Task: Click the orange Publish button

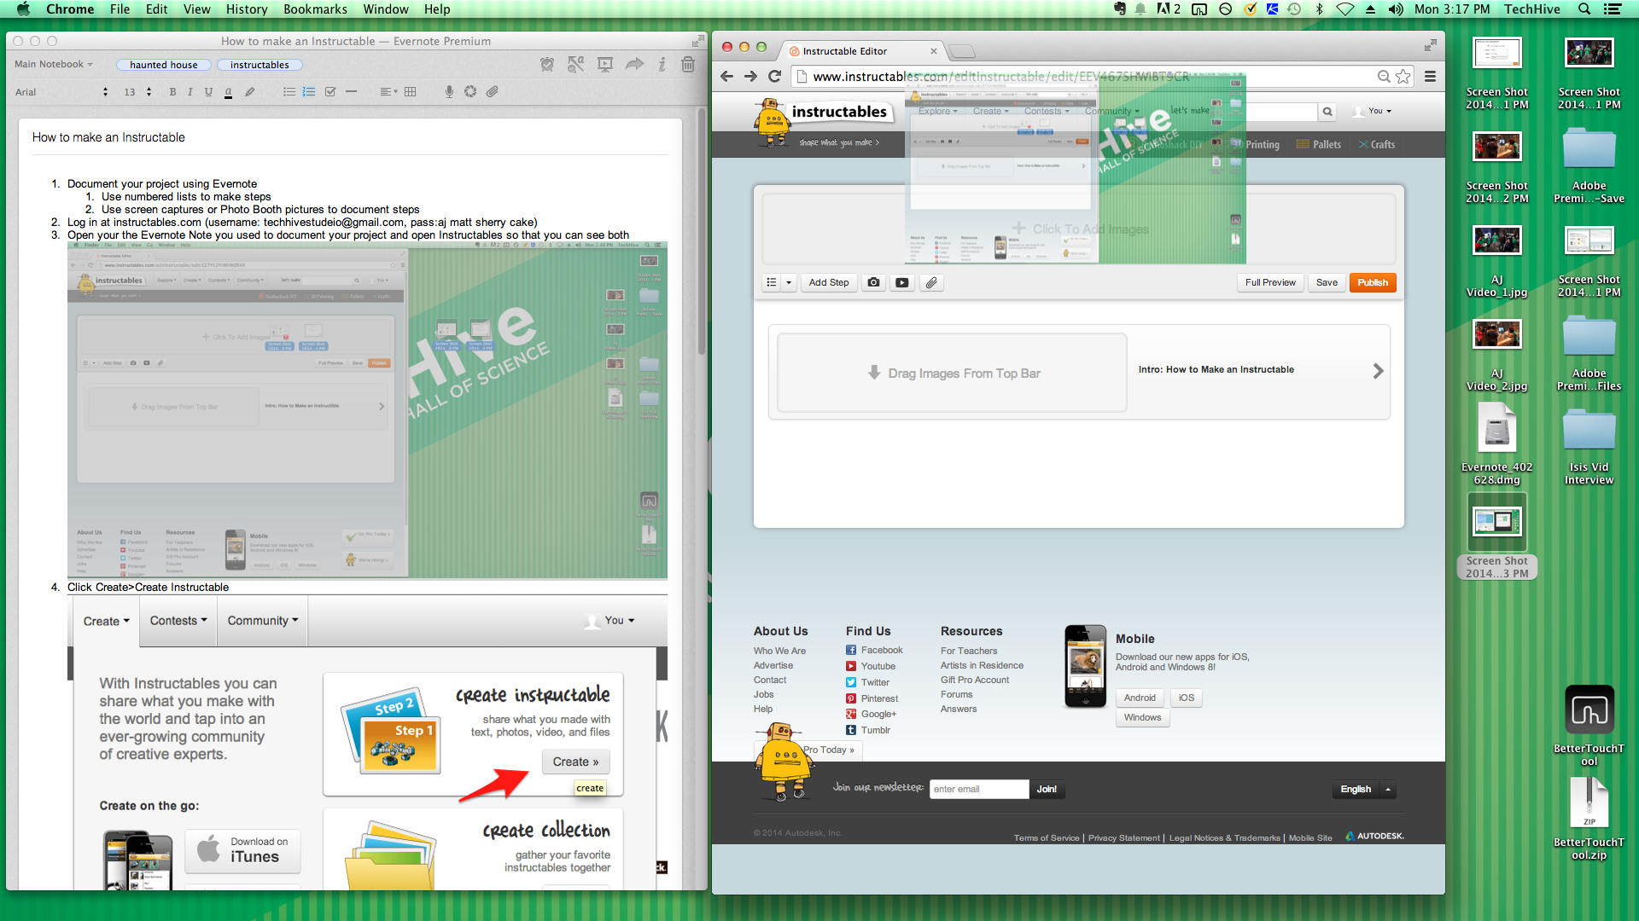Action: (x=1373, y=282)
